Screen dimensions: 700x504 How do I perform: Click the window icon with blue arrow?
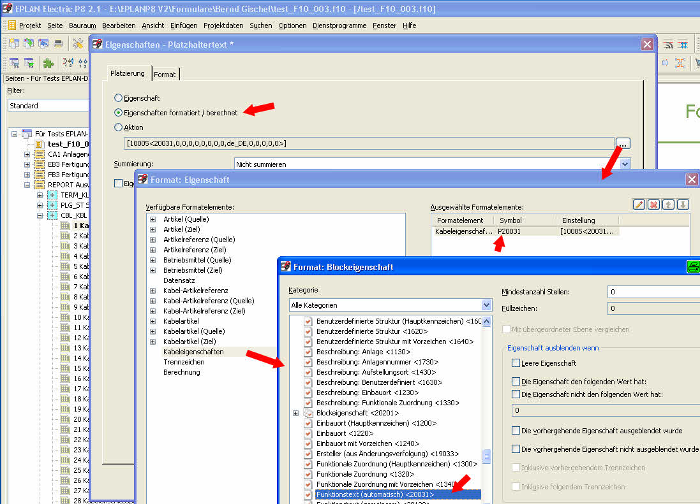coord(43,43)
